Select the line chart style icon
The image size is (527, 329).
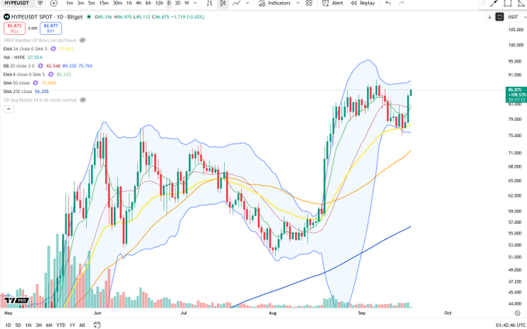[x=237, y=3]
